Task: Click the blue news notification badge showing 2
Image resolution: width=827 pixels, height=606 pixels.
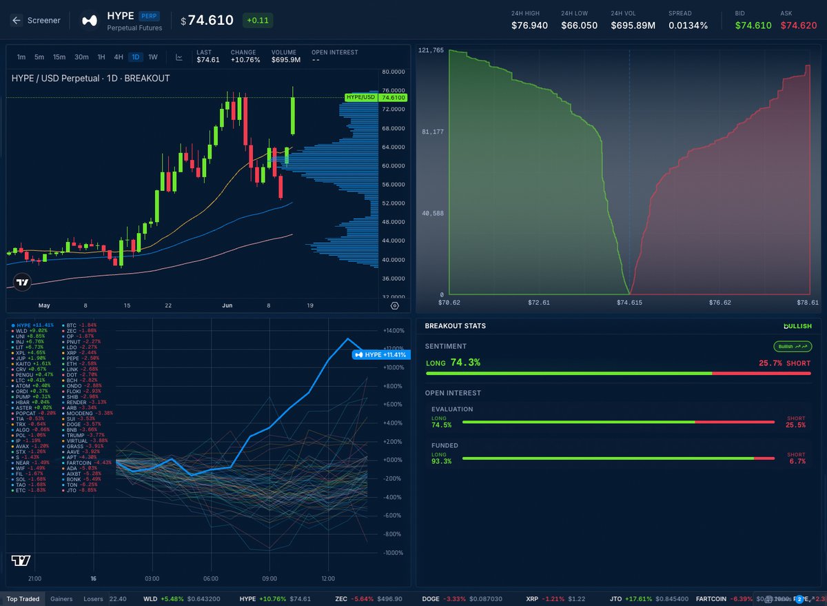Action: (x=800, y=600)
